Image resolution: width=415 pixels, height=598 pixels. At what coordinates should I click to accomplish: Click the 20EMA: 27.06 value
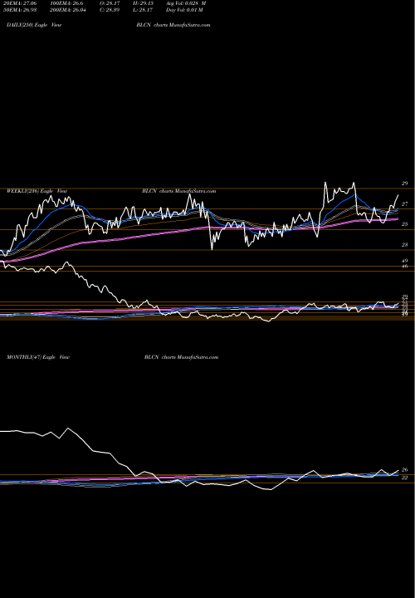pyautogui.click(x=20, y=3)
